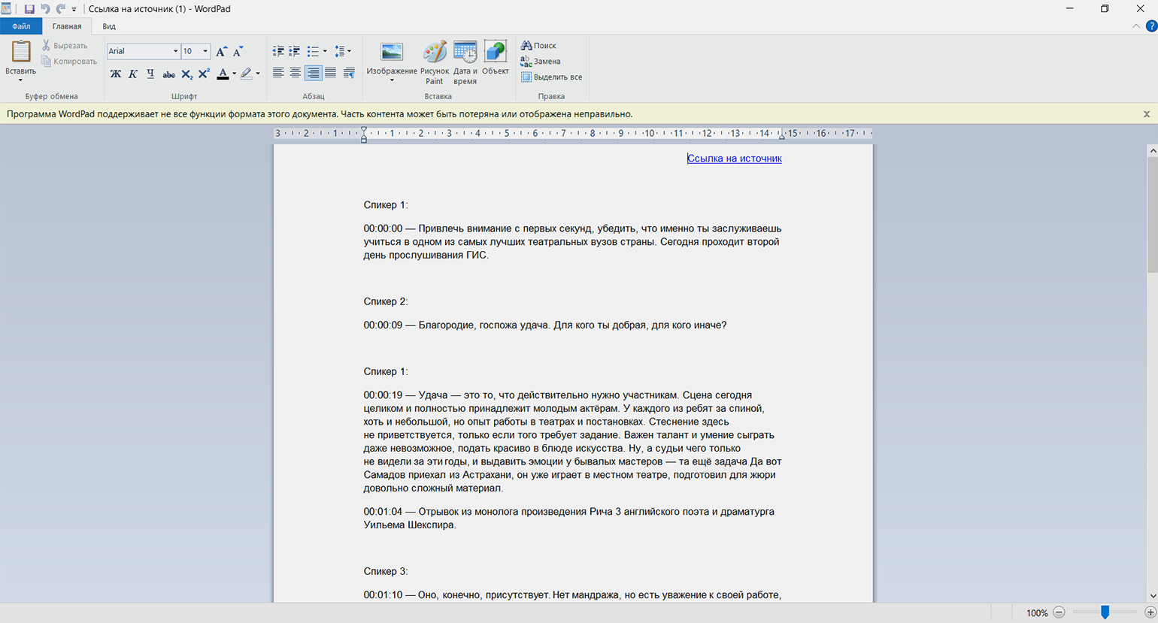The height and width of the screenshot is (623, 1158).
Task: Increase paragraph indent
Action: pyautogui.click(x=295, y=51)
